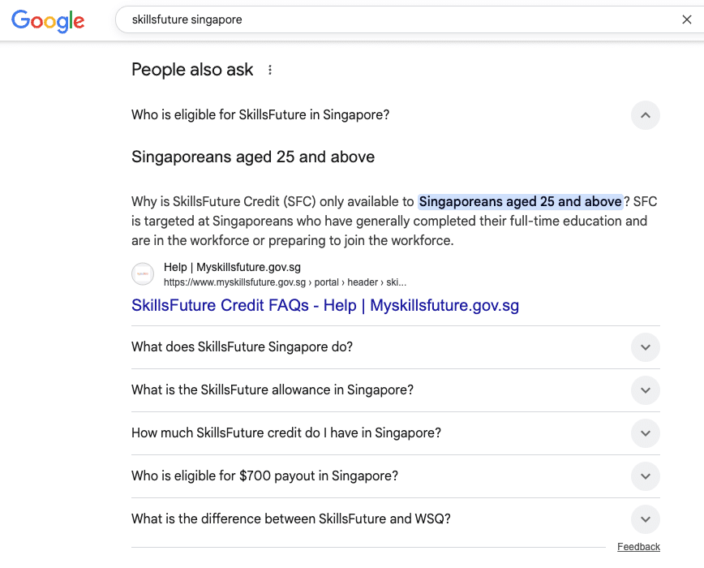Expand difference between SkillsFuture and WSQ chevron
This screenshot has width=704, height=568.
(x=645, y=519)
